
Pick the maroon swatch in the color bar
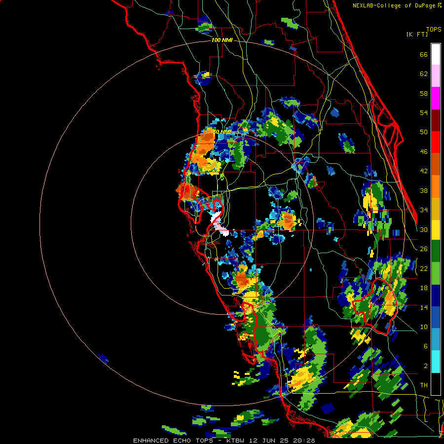click(436, 120)
